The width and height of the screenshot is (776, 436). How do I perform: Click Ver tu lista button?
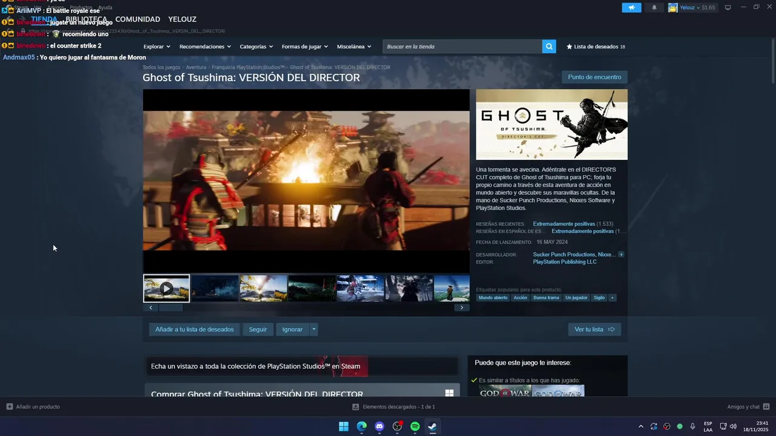tap(594, 329)
